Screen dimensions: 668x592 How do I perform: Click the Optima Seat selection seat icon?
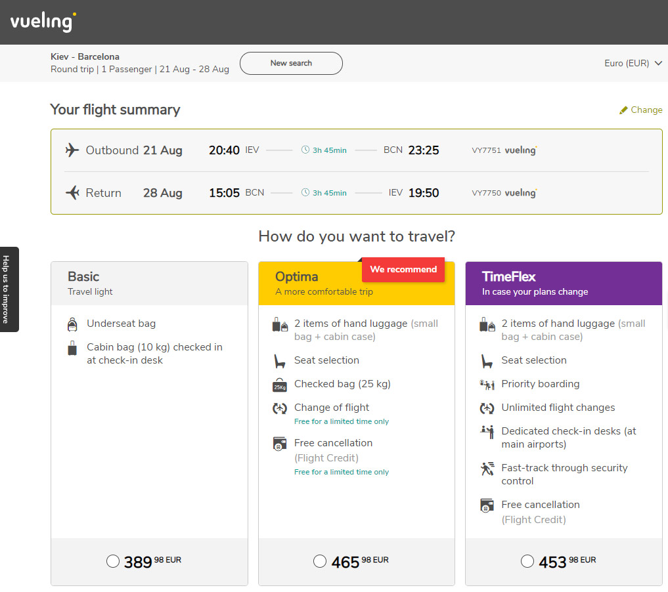(x=279, y=362)
